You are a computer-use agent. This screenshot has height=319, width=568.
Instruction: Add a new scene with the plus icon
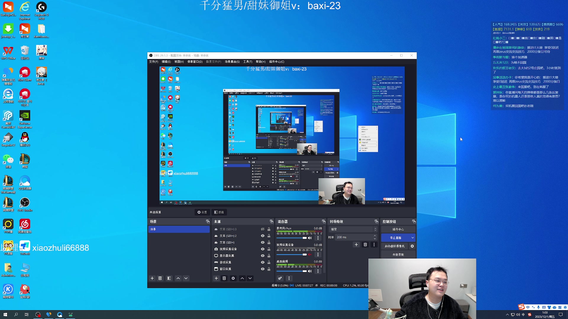(152, 278)
